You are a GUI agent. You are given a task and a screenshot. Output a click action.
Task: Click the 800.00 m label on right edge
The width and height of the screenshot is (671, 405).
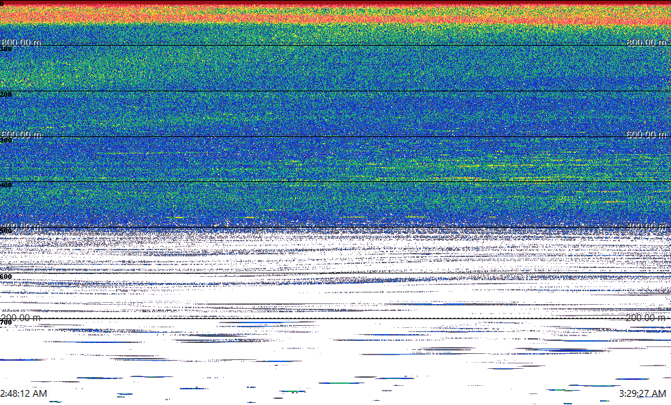(646, 42)
